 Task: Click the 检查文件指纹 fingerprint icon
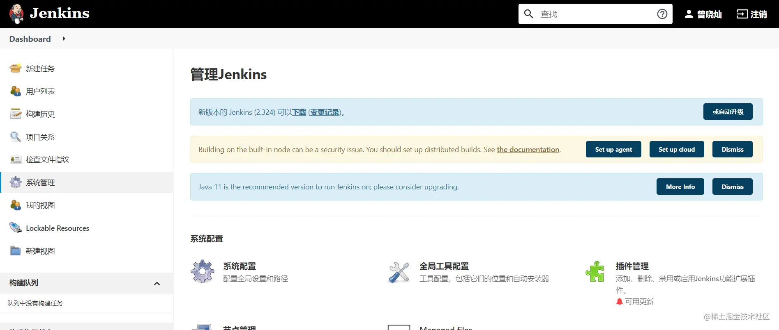16,159
